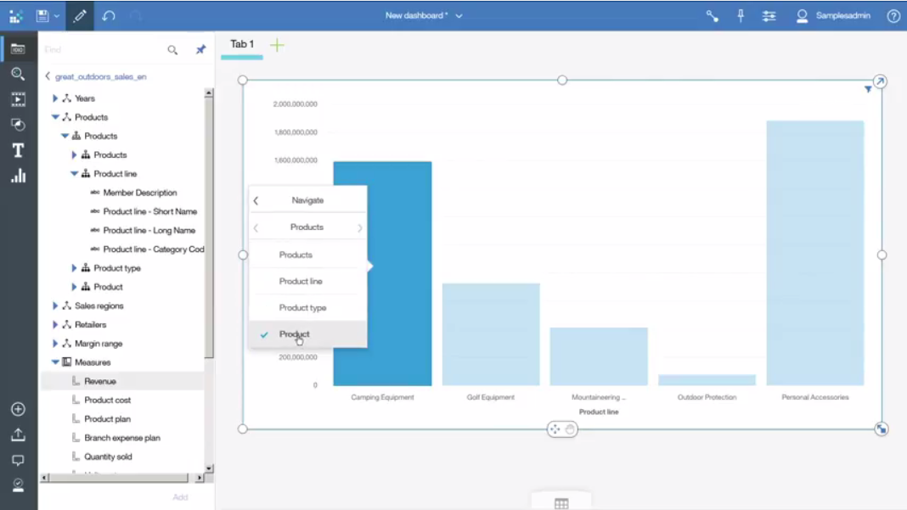Image resolution: width=907 pixels, height=510 pixels.
Task: Click the tree panel vertical scrollbar
Action: 209,228
